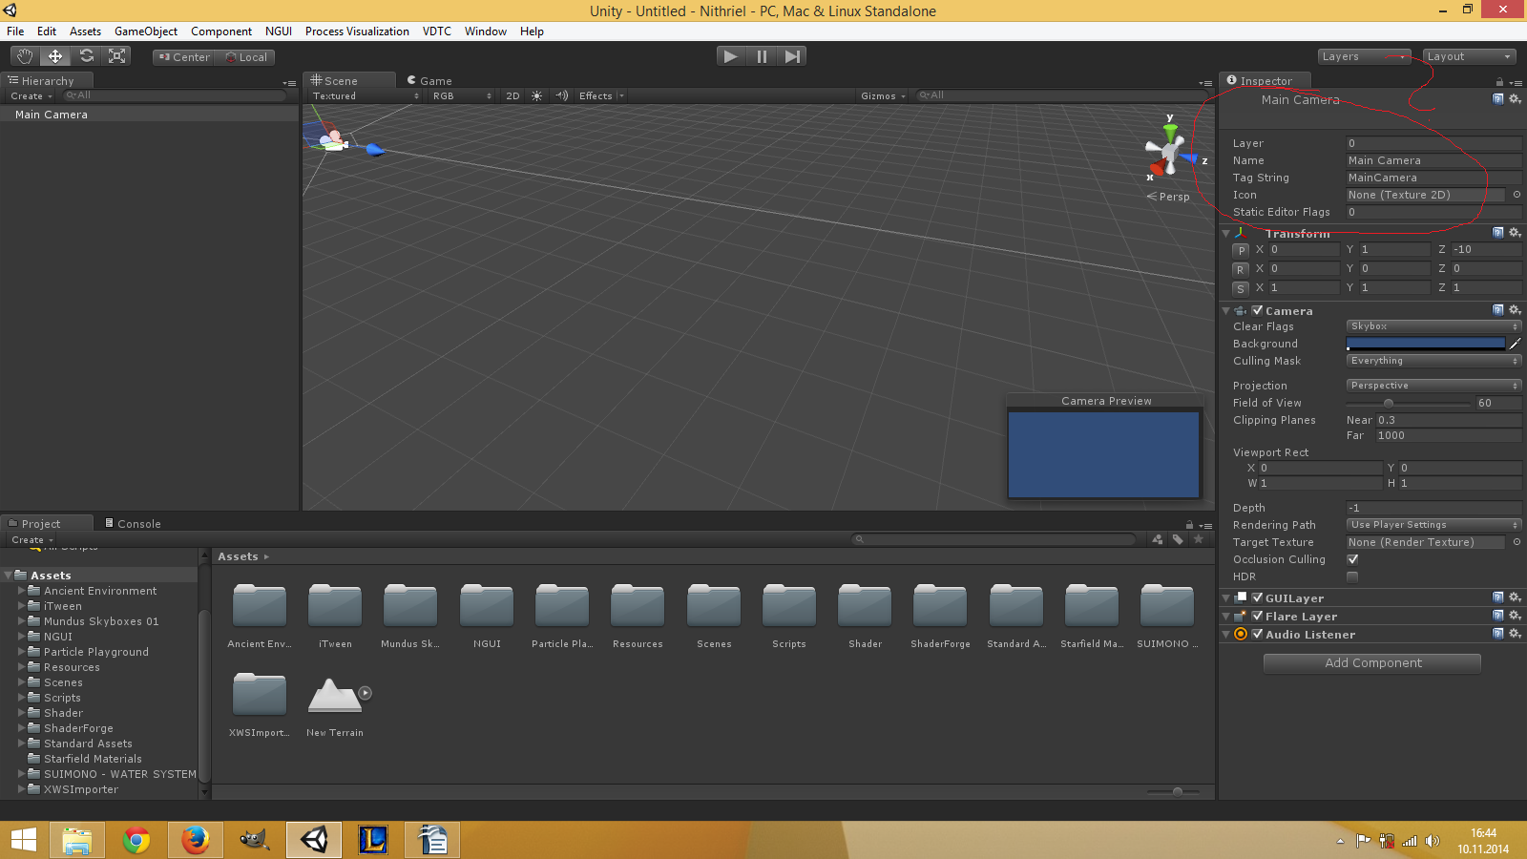Open Hierarchy Create button
Image resolution: width=1527 pixels, height=859 pixels.
coord(31,95)
